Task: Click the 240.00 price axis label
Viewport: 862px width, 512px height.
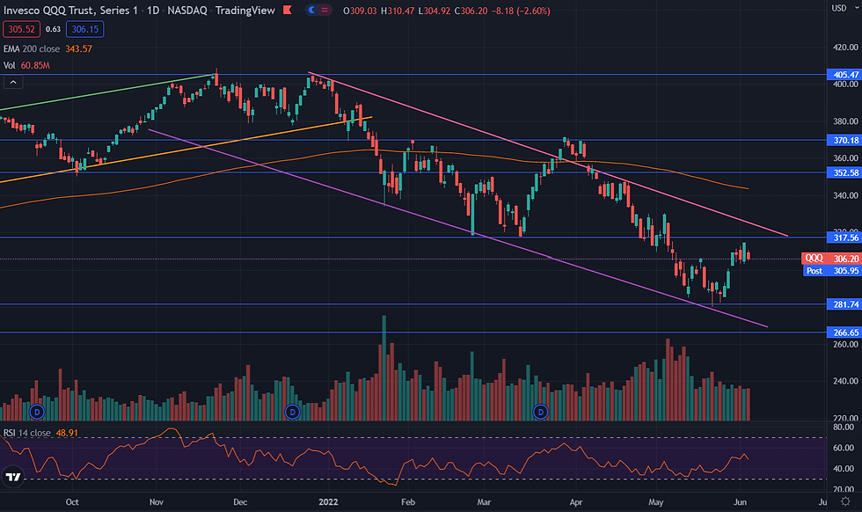Action: coord(845,381)
